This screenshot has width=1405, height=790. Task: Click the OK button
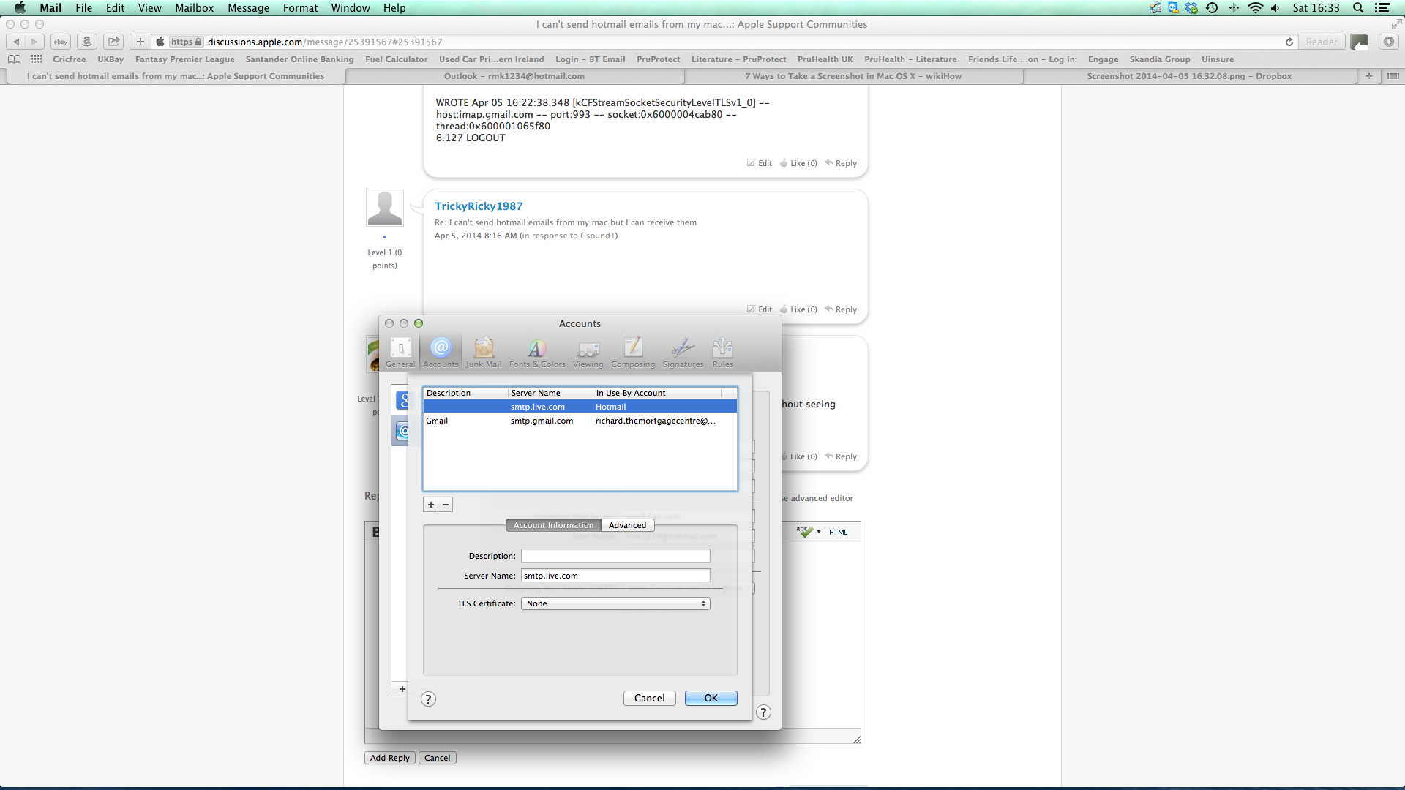(711, 699)
